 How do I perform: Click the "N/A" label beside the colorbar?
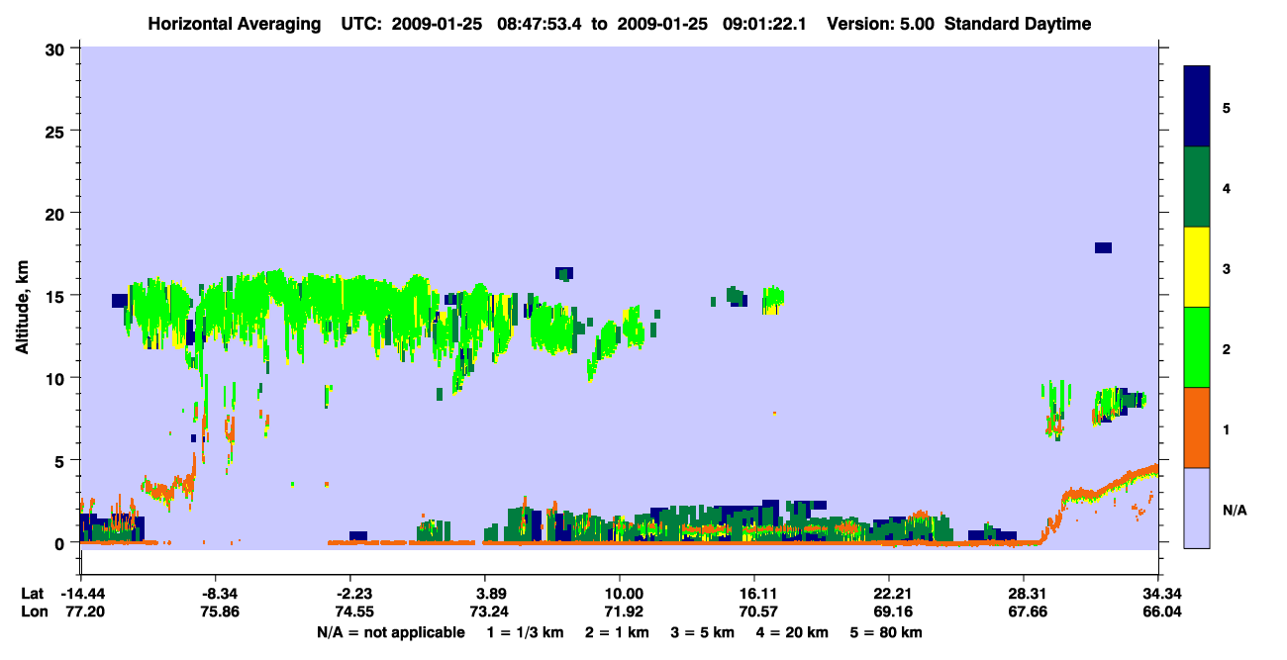point(1234,511)
